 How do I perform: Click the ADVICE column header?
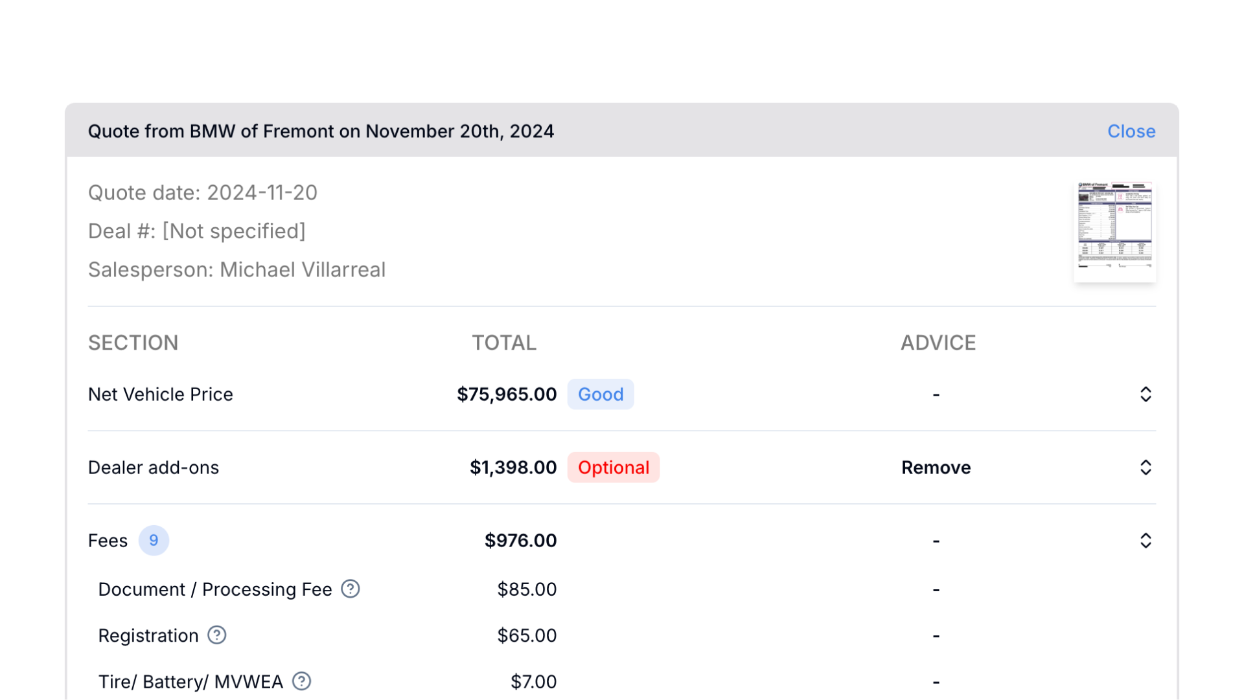pyautogui.click(x=938, y=343)
